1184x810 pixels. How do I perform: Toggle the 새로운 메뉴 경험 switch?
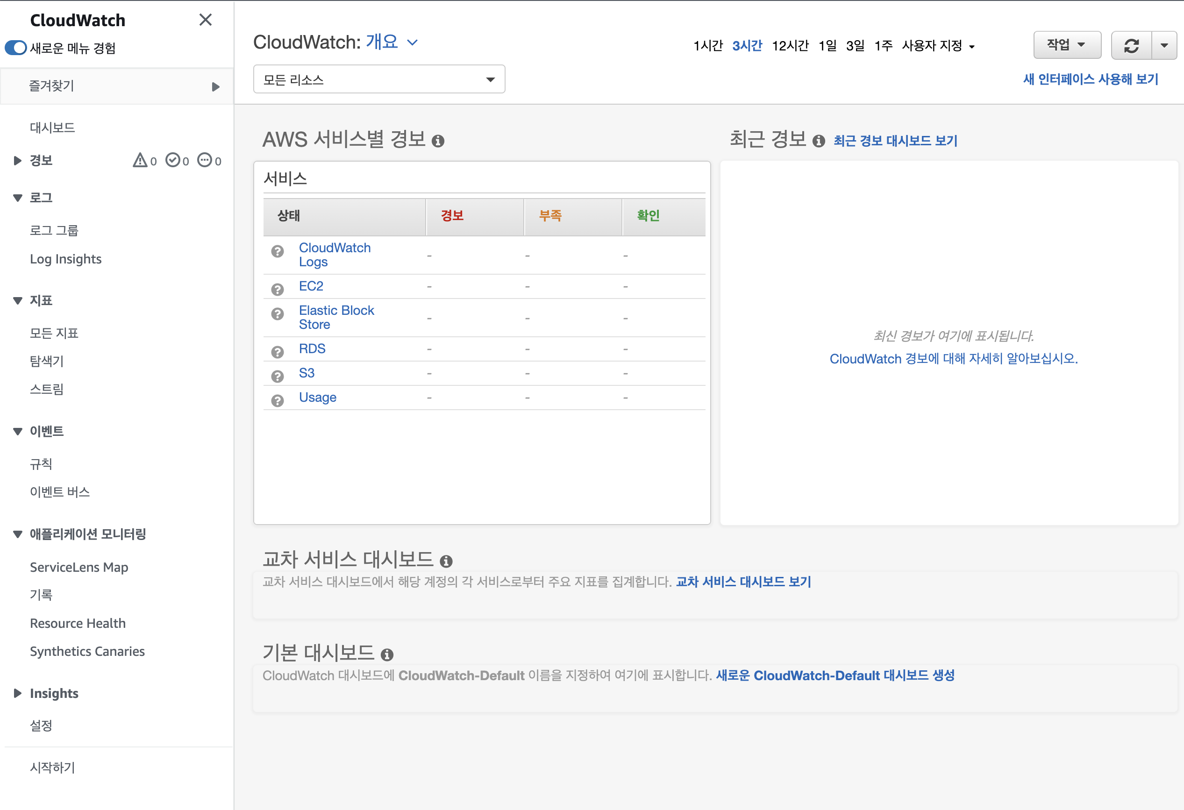click(x=16, y=48)
